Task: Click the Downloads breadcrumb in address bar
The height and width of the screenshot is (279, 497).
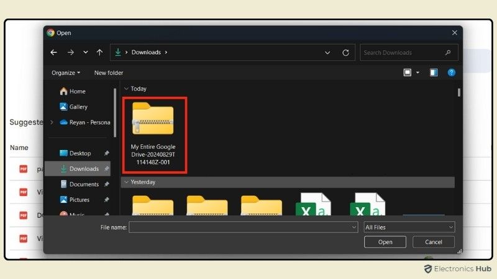Action: pyautogui.click(x=146, y=52)
